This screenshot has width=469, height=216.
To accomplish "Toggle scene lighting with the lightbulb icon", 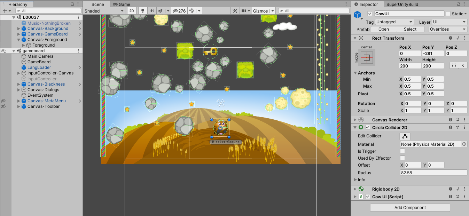I will pos(142,11).
